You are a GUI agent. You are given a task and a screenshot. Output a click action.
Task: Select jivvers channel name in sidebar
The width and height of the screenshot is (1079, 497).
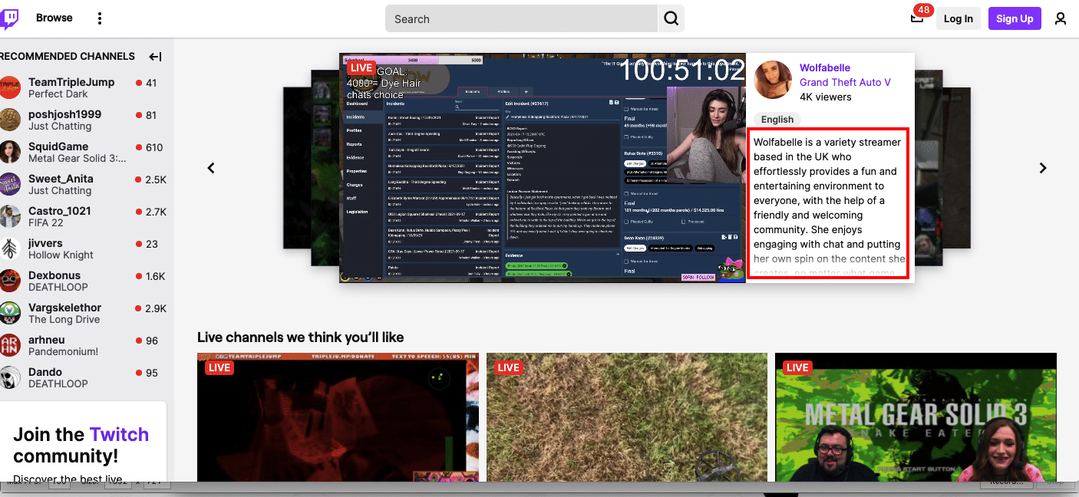[45, 243]
